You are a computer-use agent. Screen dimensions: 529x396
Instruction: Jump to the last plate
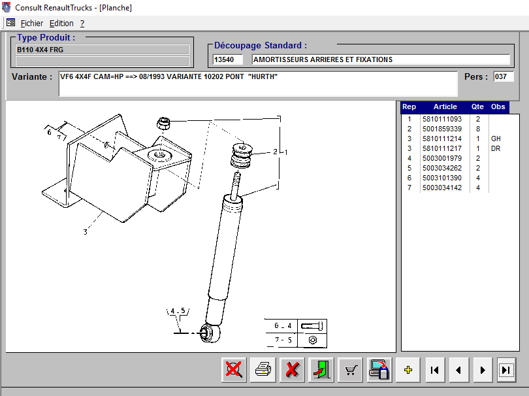click(x=505, y=370)
